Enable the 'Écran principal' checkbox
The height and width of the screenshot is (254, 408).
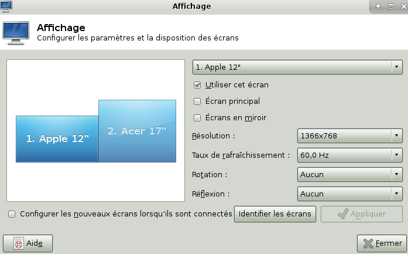point(197,101)
